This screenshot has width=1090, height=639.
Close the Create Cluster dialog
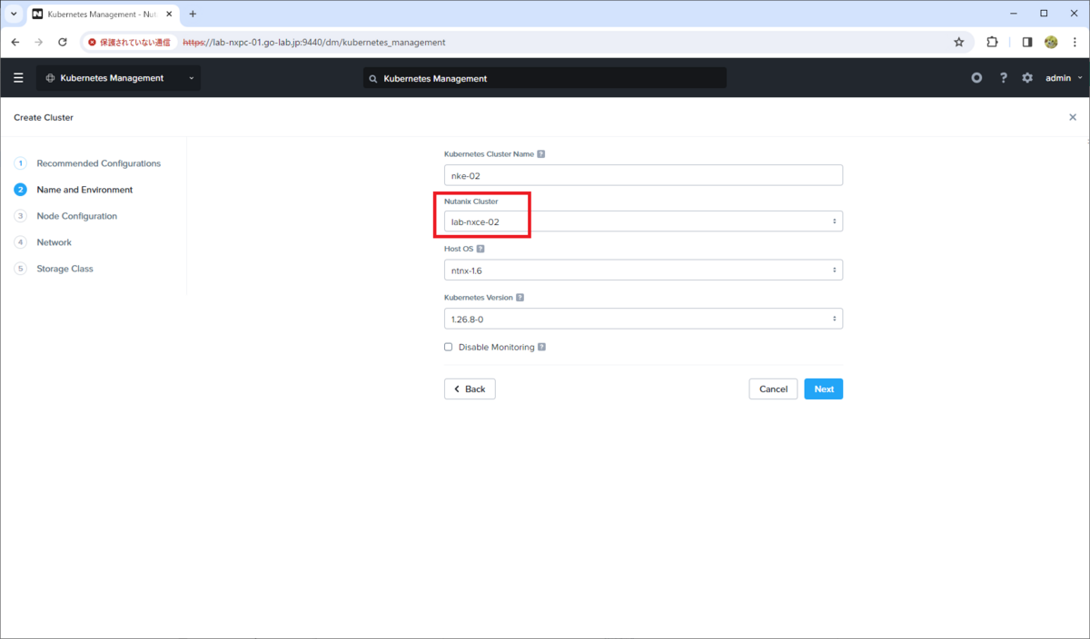[1073, 117]
